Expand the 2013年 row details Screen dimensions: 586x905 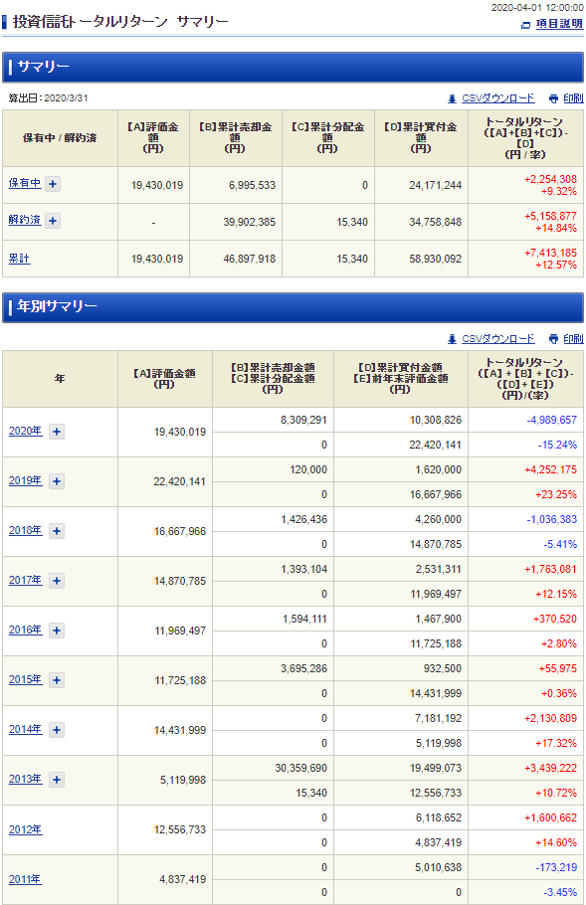point(57,780)
